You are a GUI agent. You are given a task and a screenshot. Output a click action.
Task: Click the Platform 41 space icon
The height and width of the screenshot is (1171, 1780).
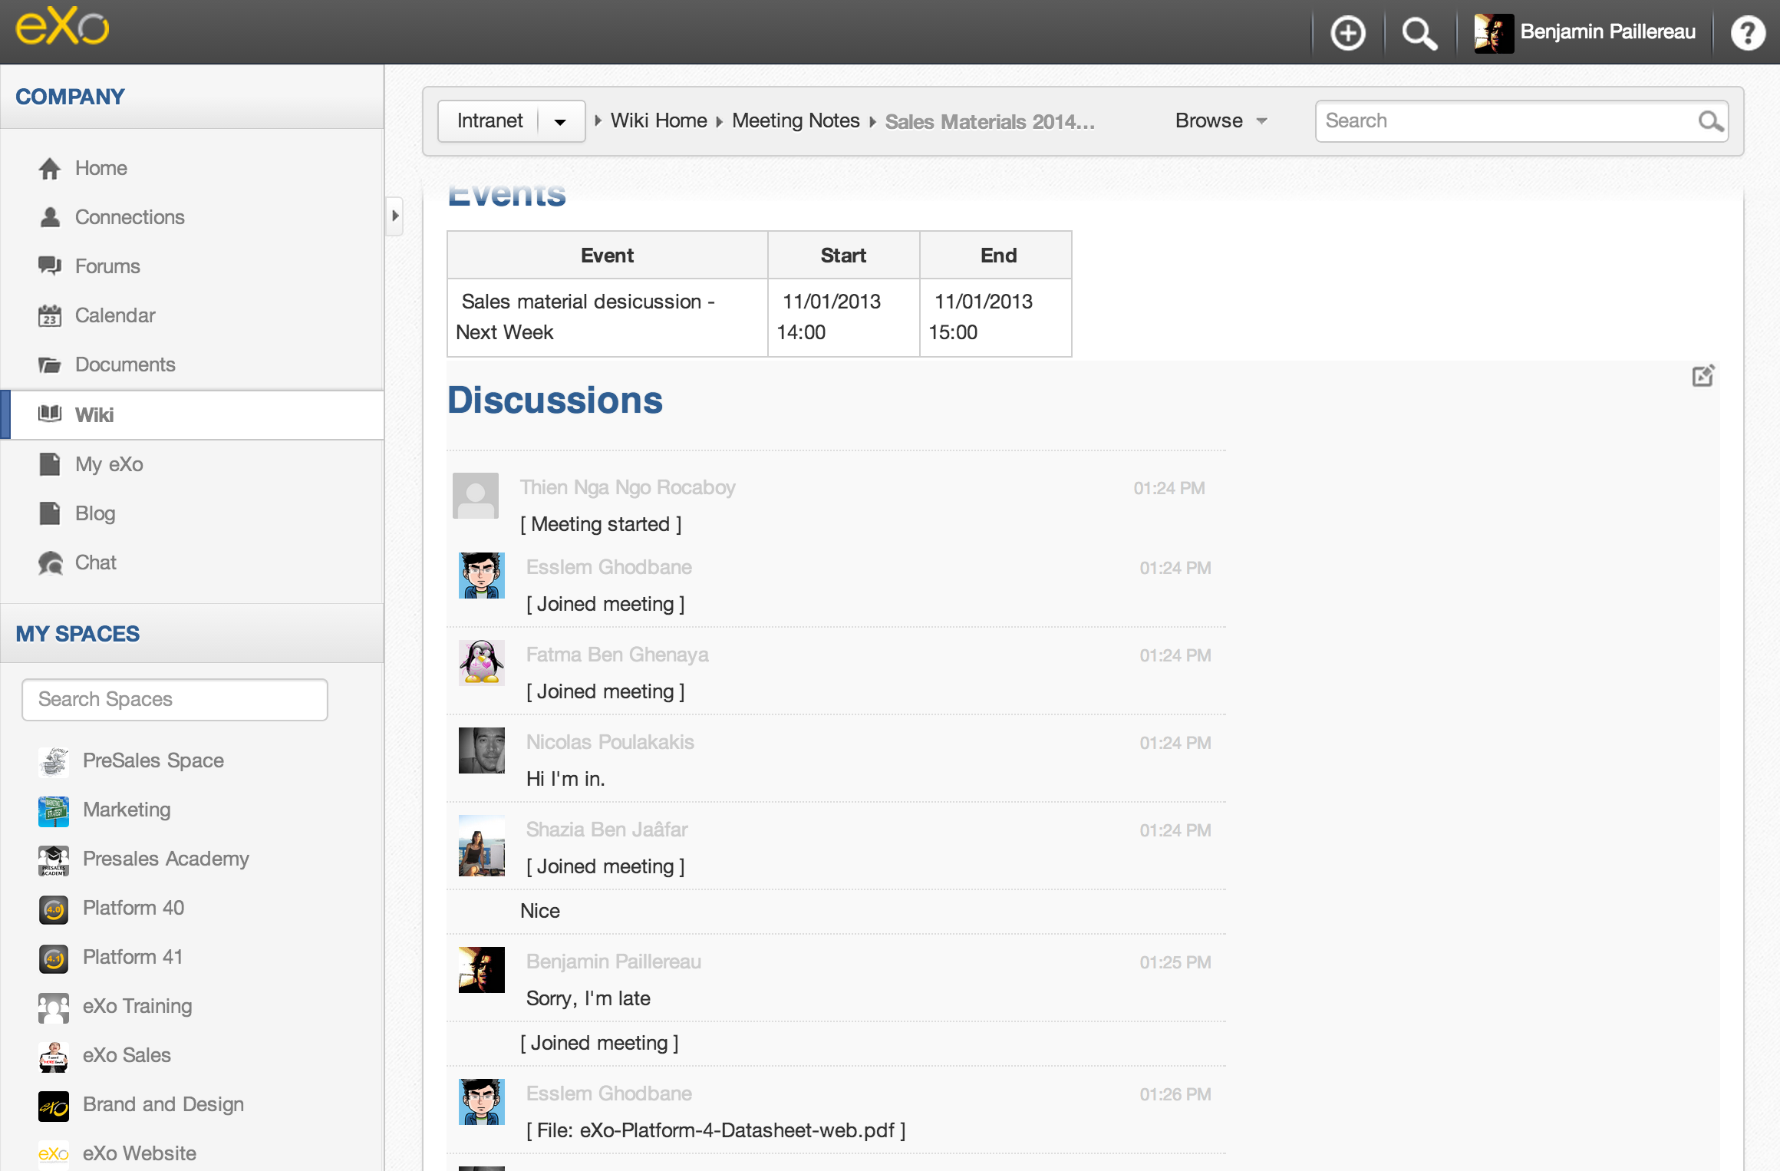tap(54, 958)
